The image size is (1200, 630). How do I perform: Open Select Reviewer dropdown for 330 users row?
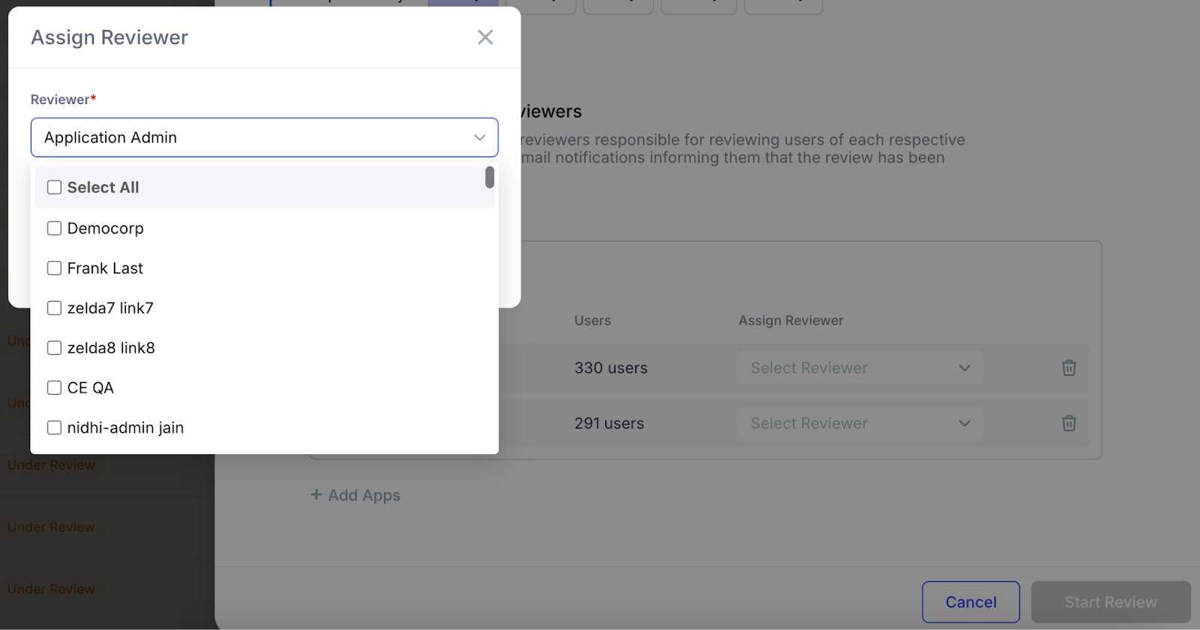click(860, 368)
